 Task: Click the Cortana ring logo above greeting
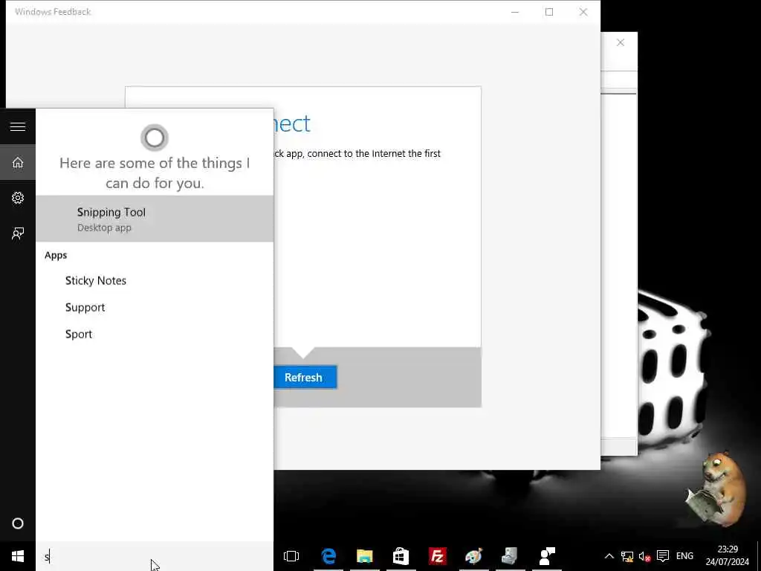pyautogui.click(x=155, y=138)
